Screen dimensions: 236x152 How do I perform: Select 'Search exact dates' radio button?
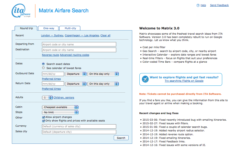coord(43,64)
